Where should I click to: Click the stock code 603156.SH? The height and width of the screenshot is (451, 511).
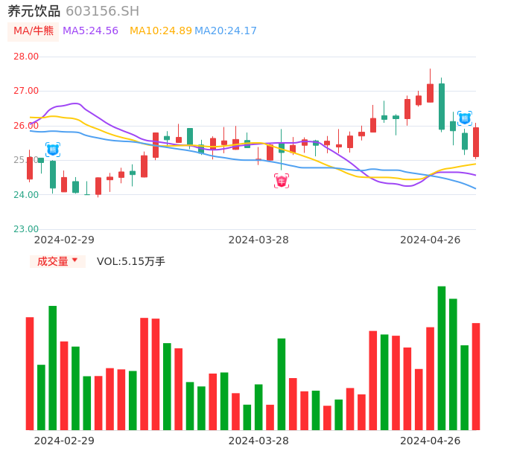pos(102,11)
